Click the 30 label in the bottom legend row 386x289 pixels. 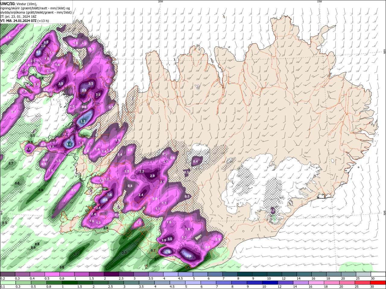coord(373,287)
